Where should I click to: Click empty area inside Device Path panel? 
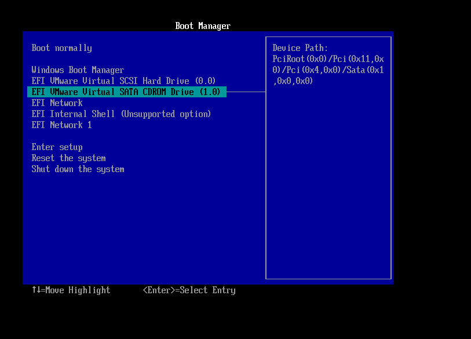[328, 185]
